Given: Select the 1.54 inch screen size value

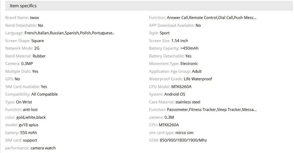Looking at the screenshot, I should [180, 41].
